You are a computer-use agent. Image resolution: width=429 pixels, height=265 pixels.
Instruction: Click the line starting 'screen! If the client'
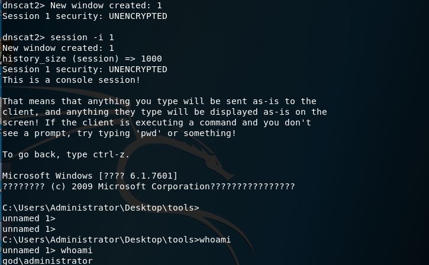[x=156, y=122]
